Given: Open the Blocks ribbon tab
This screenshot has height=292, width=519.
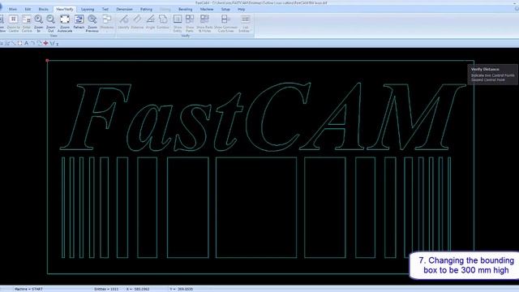Looking at the screenshot, I should (43, 9).
